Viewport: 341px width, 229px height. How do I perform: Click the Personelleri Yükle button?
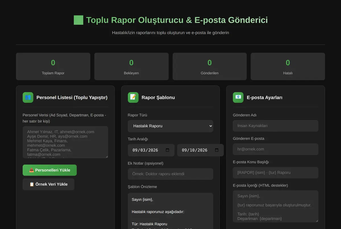(x=50, y=170)
